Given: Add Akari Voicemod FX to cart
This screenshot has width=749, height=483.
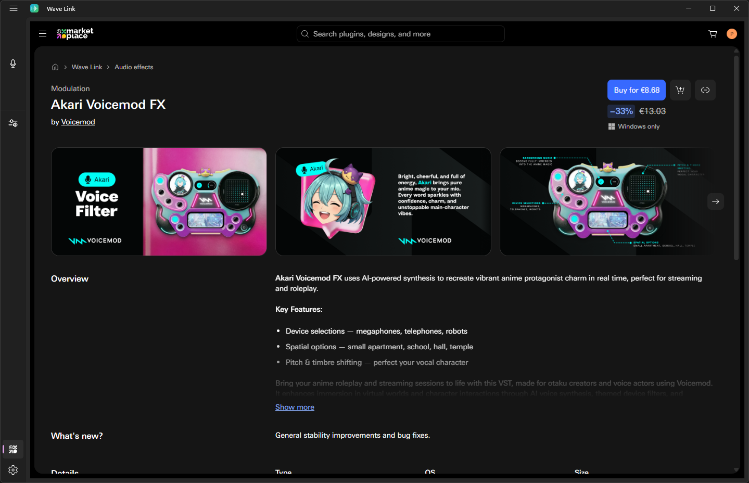Looking at the screenshot, I should click(680, 90).
